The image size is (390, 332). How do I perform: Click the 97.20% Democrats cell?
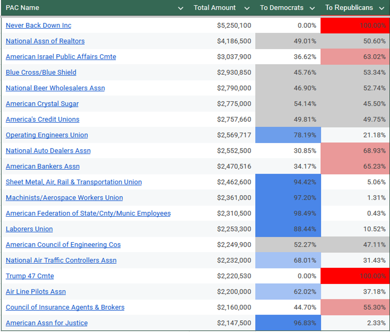click(288, 198)
